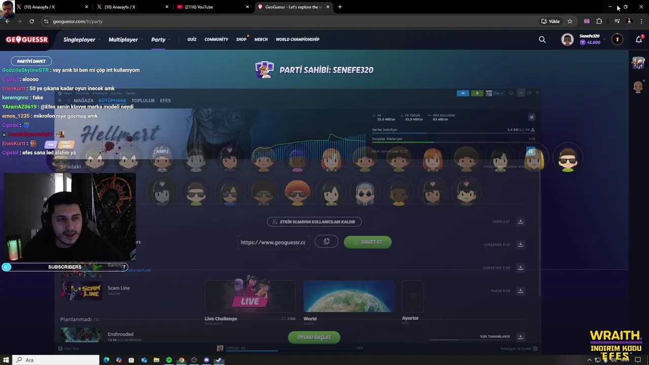The image size is (649, 365).
Task: Close the YouTube browser tab
Action: [247, 7]
